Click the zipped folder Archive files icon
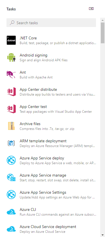Screen dimensions: 105x237 pos(11,126)
